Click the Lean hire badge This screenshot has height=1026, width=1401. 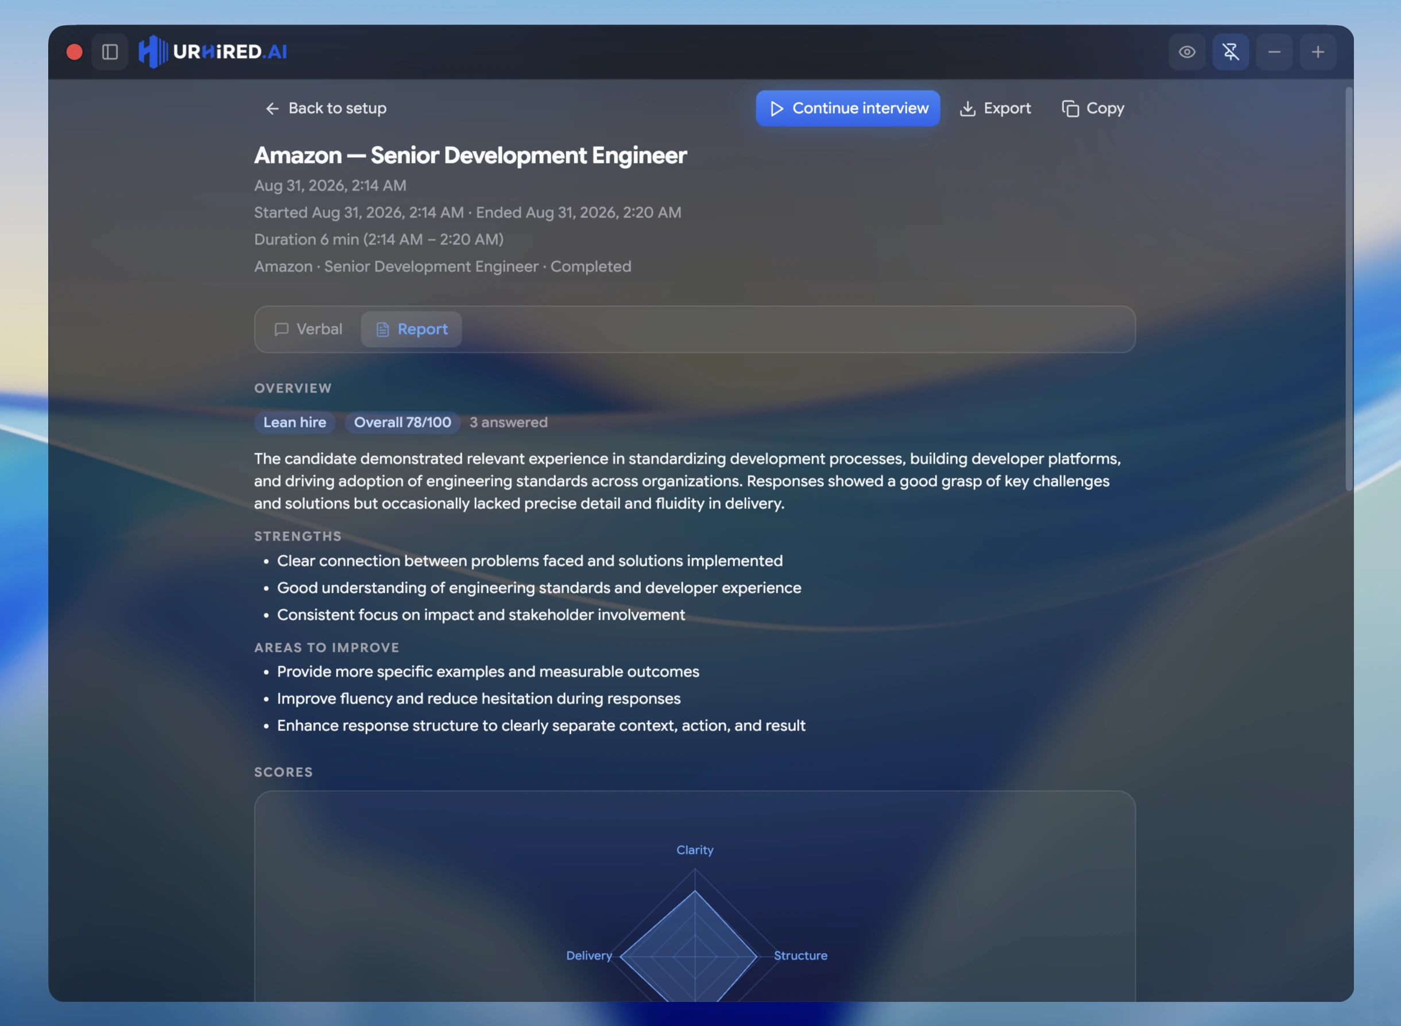tap(295, 422)
